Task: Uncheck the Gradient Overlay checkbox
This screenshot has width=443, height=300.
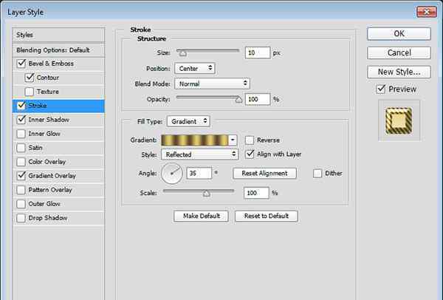Action: pos(21,176)
